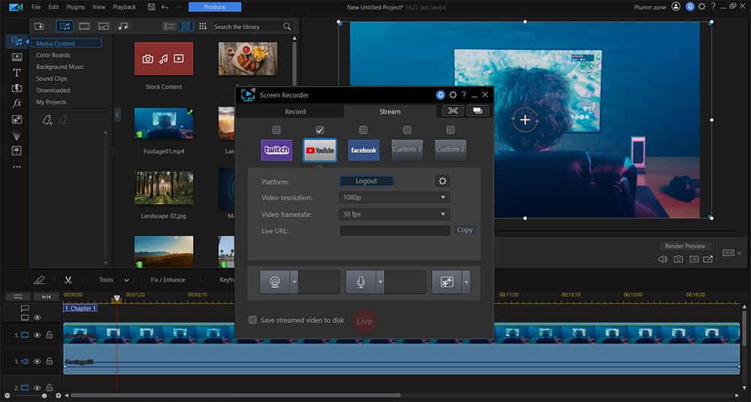Click the Live URL input field
Viewport: 751px width, 402px height.
coord(394,231)
